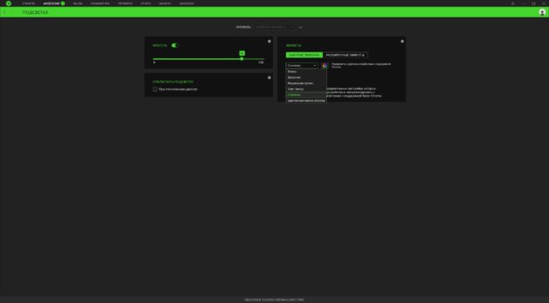549x303 pixels.
Task: Open profile options ellipsis menu
Action: point(300,27)
